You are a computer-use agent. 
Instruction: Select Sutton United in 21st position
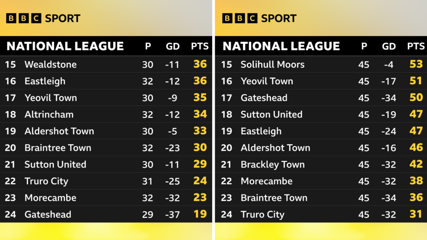pos(55,164)
